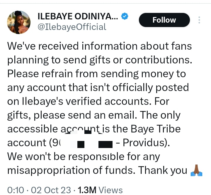This screenshot has width=211, height=195.
Task: Open Ilebaye's profile picture
Action: (x=18, y=22)
